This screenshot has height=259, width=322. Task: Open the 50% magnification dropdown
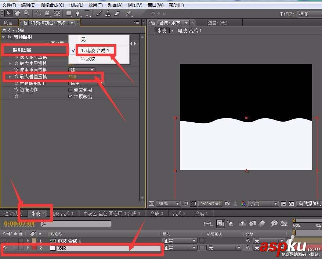(x=169, y=204)
